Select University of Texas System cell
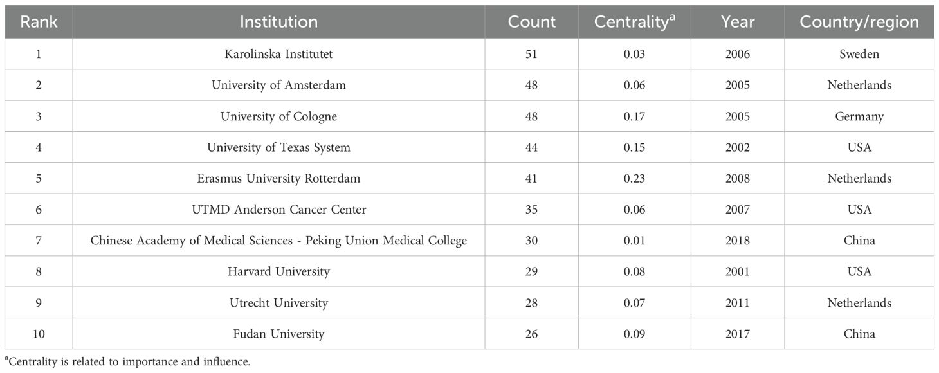This screenshot has width=939, height=373. [x=278, y=147]
